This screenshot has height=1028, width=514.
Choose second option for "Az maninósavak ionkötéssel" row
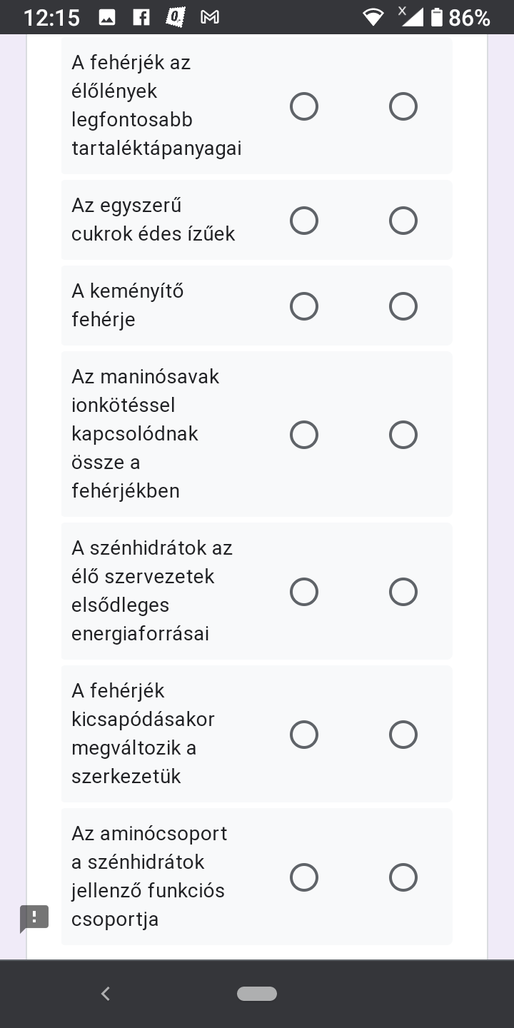coord(403,435)
